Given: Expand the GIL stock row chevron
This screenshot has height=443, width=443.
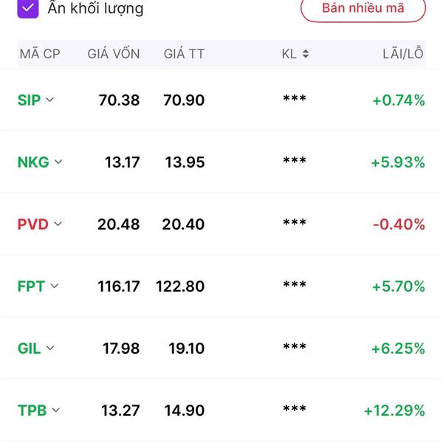Looking at the screenshot, I should click(x=50, y=348).
